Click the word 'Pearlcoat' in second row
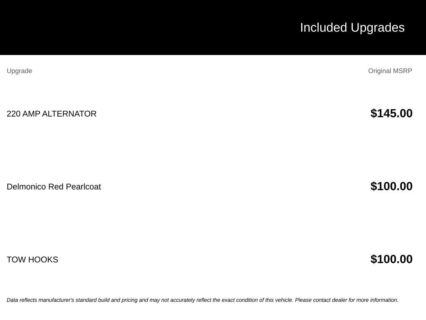This screenshot has height=320, width=426. click(x=83, y=187)
